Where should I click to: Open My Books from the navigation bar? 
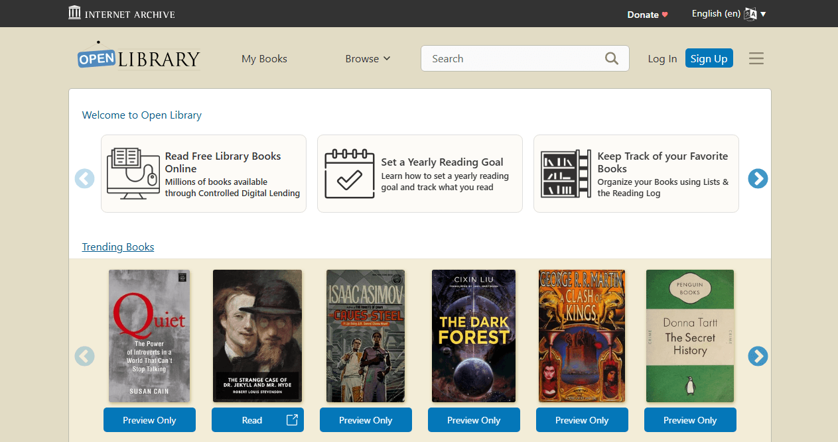[x=264, y=58]
